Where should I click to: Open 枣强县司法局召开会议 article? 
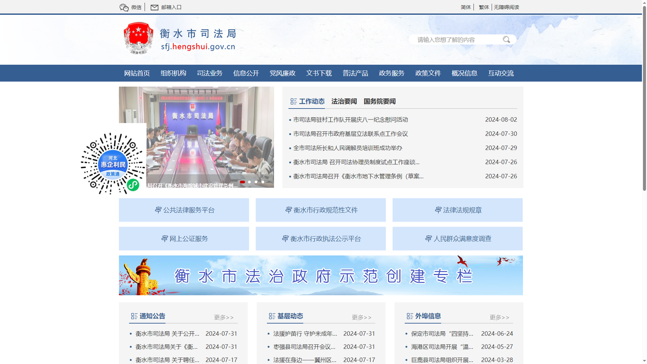[305, 347]
